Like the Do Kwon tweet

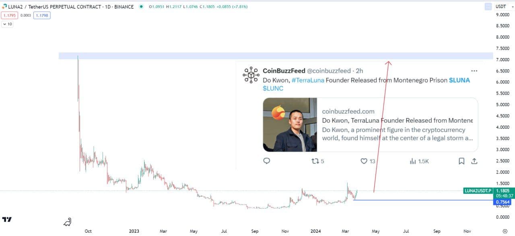point(364,161)
